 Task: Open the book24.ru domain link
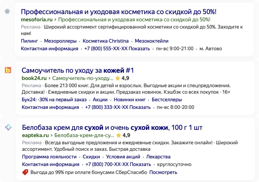(x=34, y=78)
